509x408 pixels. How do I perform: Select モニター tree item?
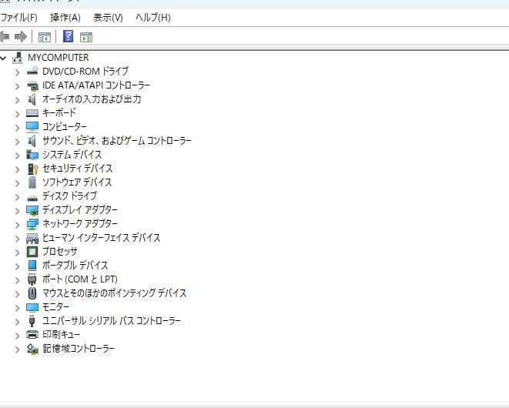point(55,307)
